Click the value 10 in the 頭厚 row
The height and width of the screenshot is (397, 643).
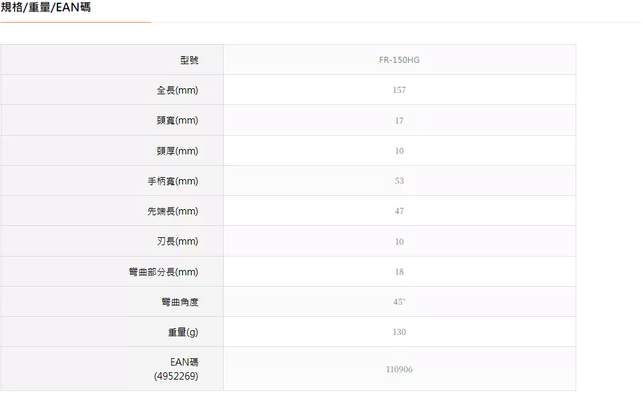click(x=399, y=150)
